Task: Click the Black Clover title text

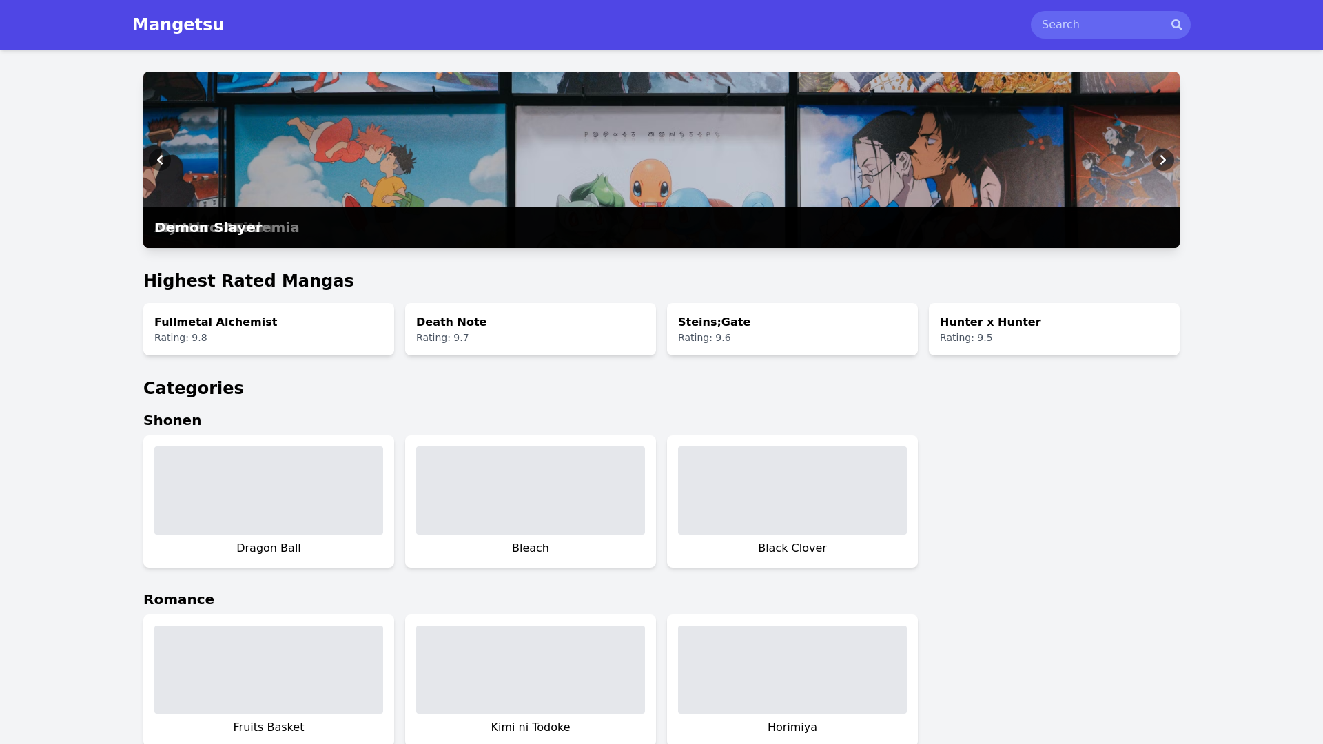Action: point(792,548)
